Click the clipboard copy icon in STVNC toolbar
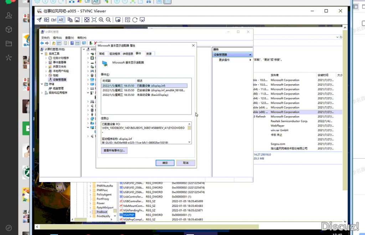 tap(70, 20)
